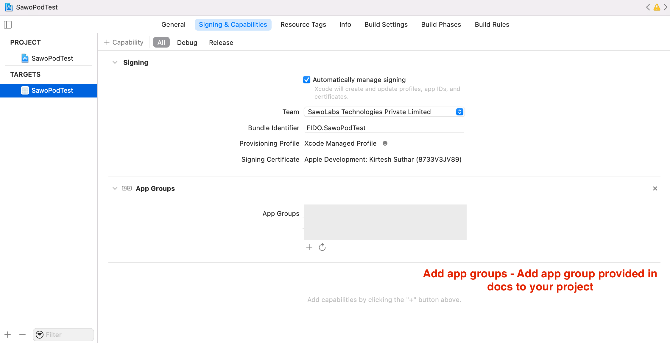Click the Signing Certificate value text
Screen dimensions: 670x343
383,160
